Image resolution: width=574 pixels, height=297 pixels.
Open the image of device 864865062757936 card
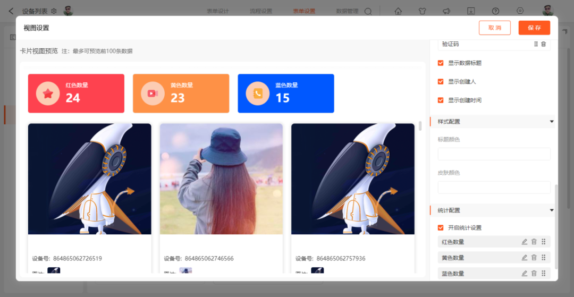pos(353,179)
